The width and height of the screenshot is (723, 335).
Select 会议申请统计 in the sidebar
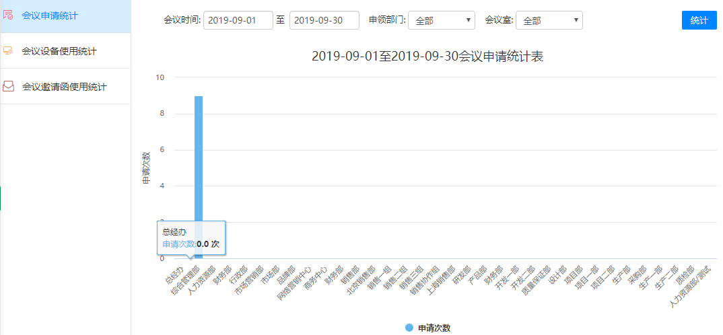click(49, 15)
